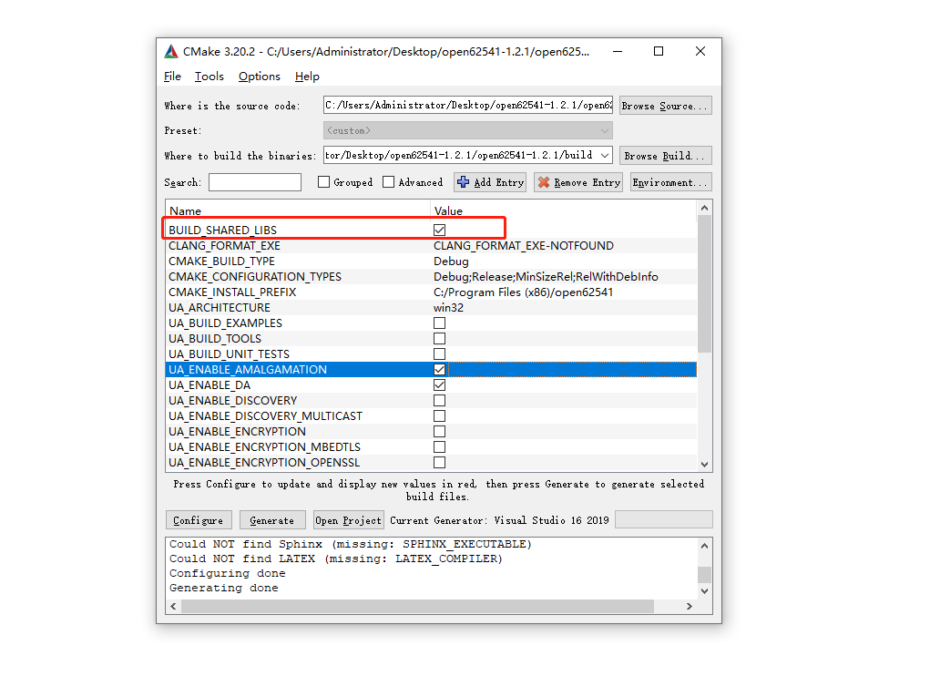This screenshot has height=697, width=930.
Task: Click the CMake logo in the title bar
Action: click(170, 51)
